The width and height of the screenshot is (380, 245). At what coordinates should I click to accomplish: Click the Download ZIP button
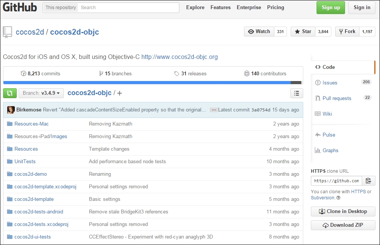pos(343,225)
